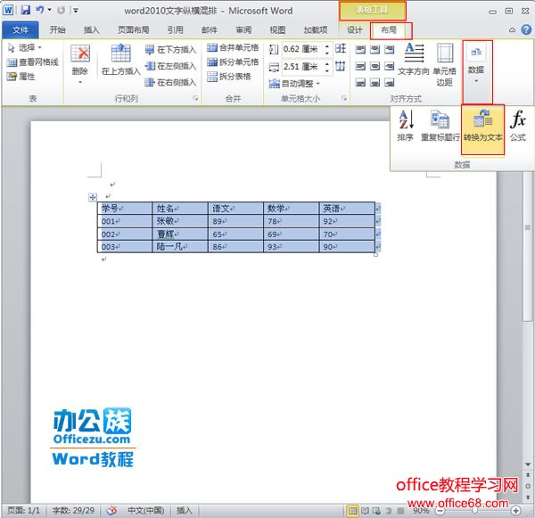Switch to the 邮件 ribbon tab

[210, 30]
